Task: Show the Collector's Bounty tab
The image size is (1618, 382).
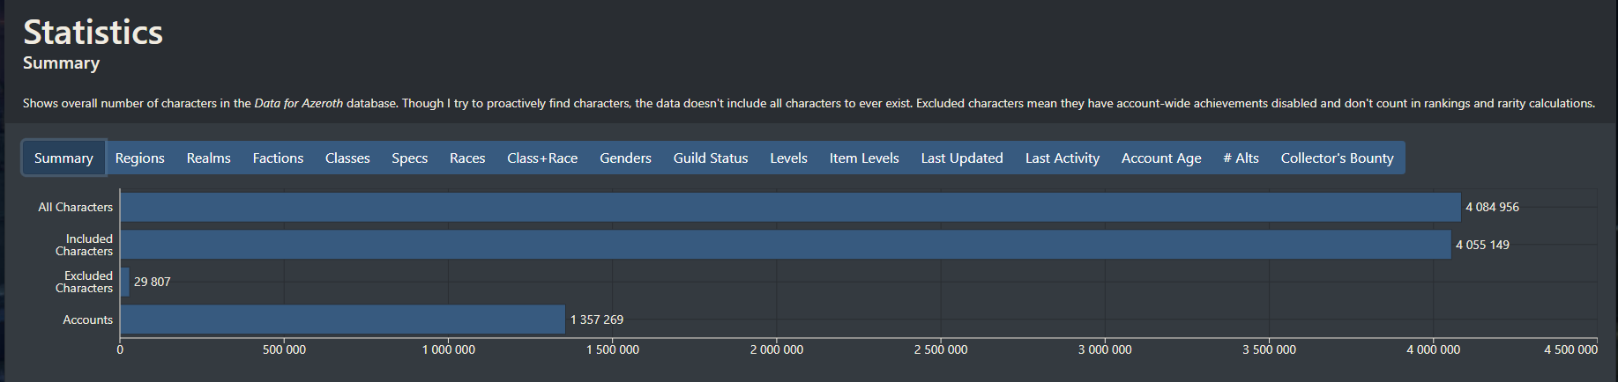Action: pos(1337,158)
